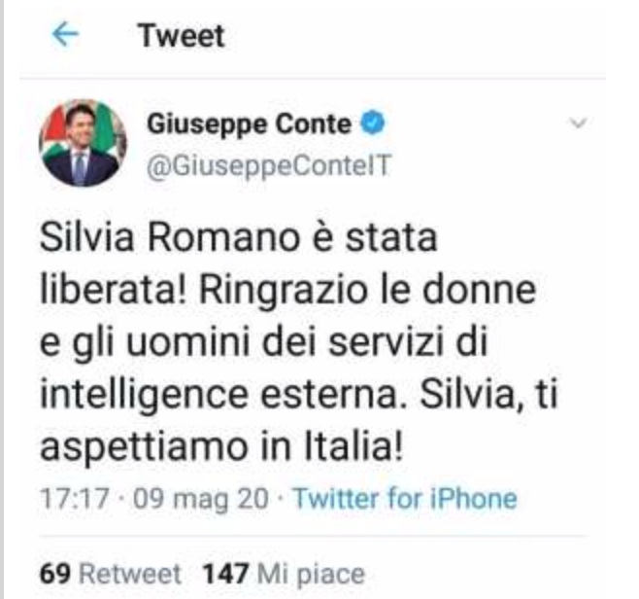Click the blue verified badge
Screen dimensions: 639x599
coord(373,123)
